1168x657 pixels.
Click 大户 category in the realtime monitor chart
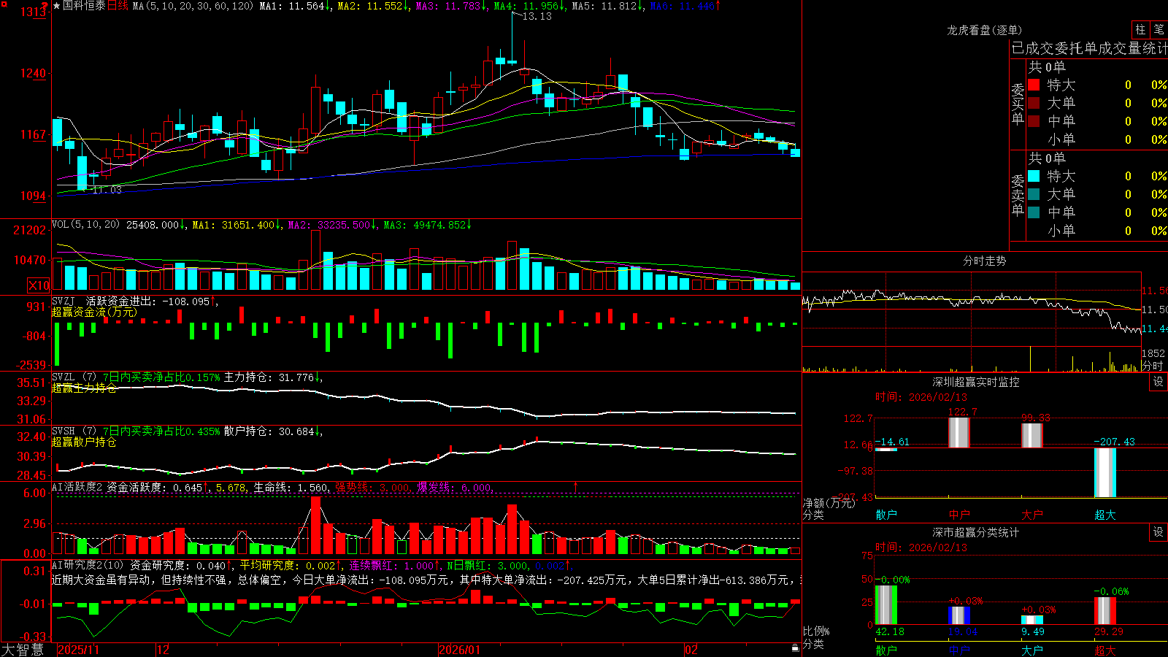click(x=1032, y=515)
